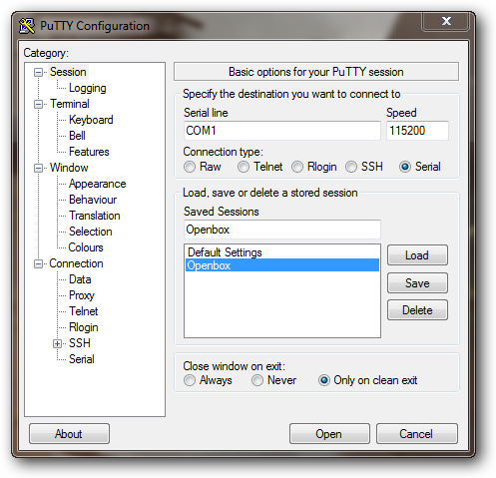The width and height of the screenshot is (496, 478).
Task: Choose SSH connection type radio button
Action: [351, 167]
